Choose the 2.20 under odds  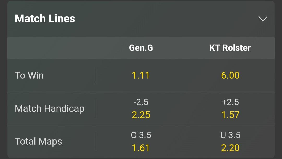(230, 148)
